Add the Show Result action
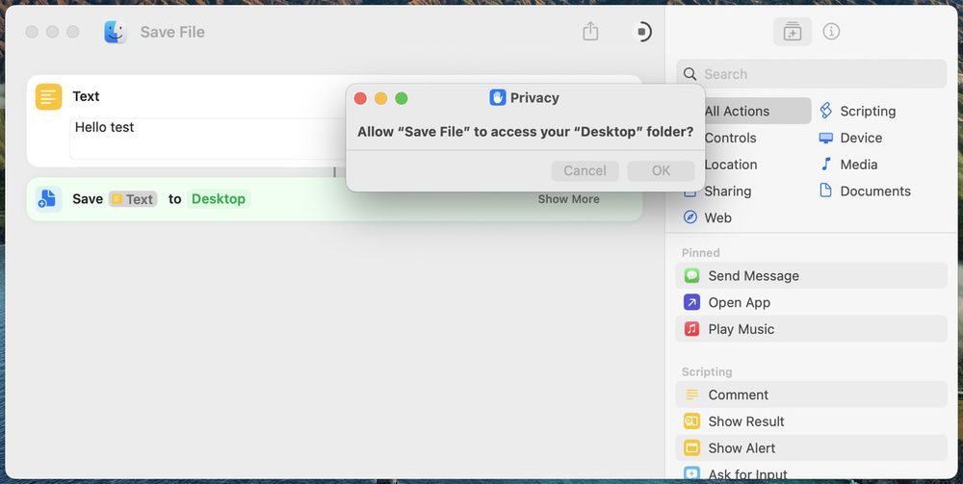The width and height of the screenshot is (963, 484). coord(811,421)
